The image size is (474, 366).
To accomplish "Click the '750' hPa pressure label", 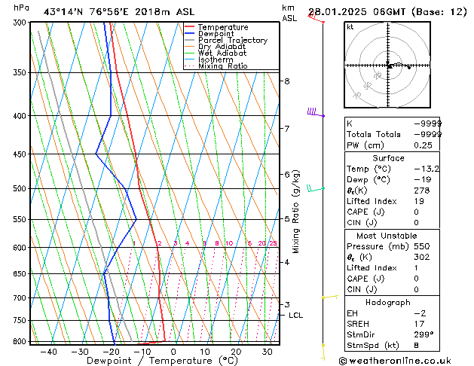I will [21, 320].
